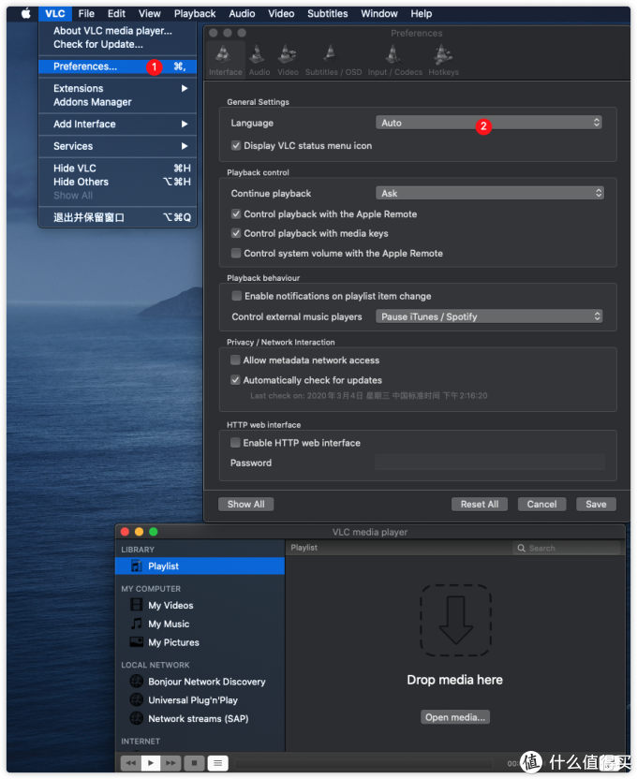Open the View menu
The image size is (637, 779).
pos(150,13)
